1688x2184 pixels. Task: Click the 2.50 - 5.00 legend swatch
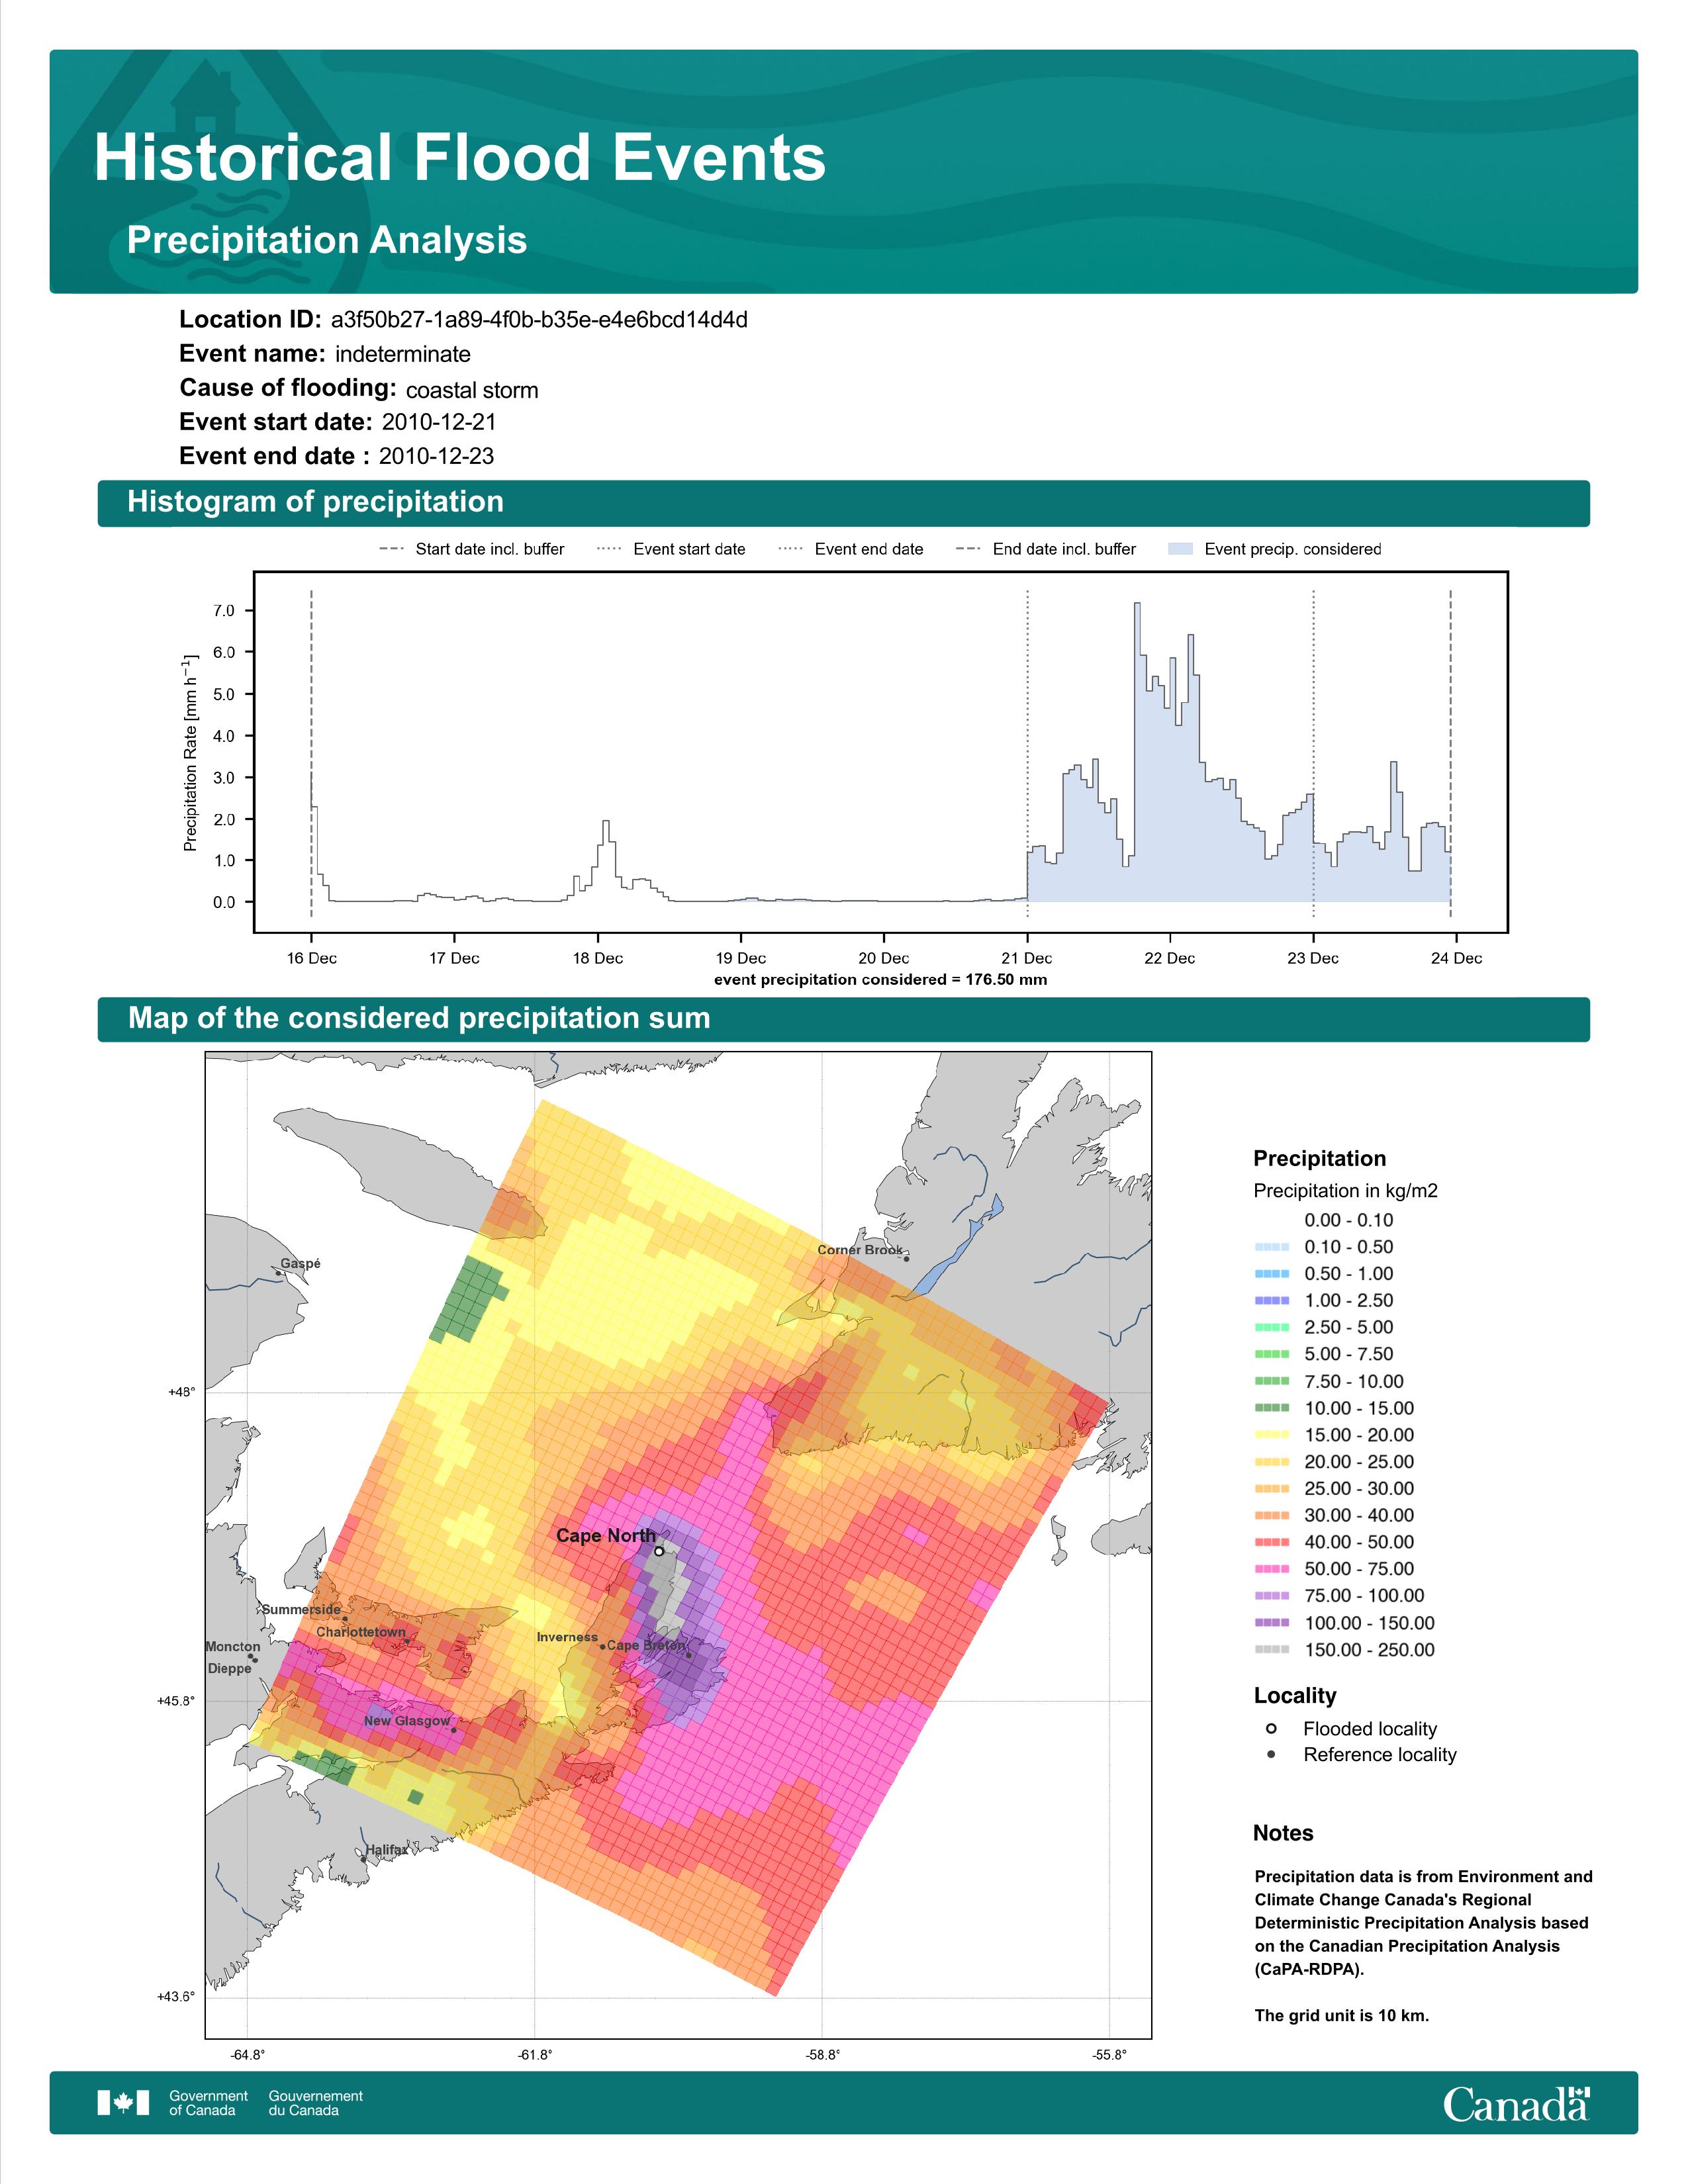(x=1271, y=1327)
